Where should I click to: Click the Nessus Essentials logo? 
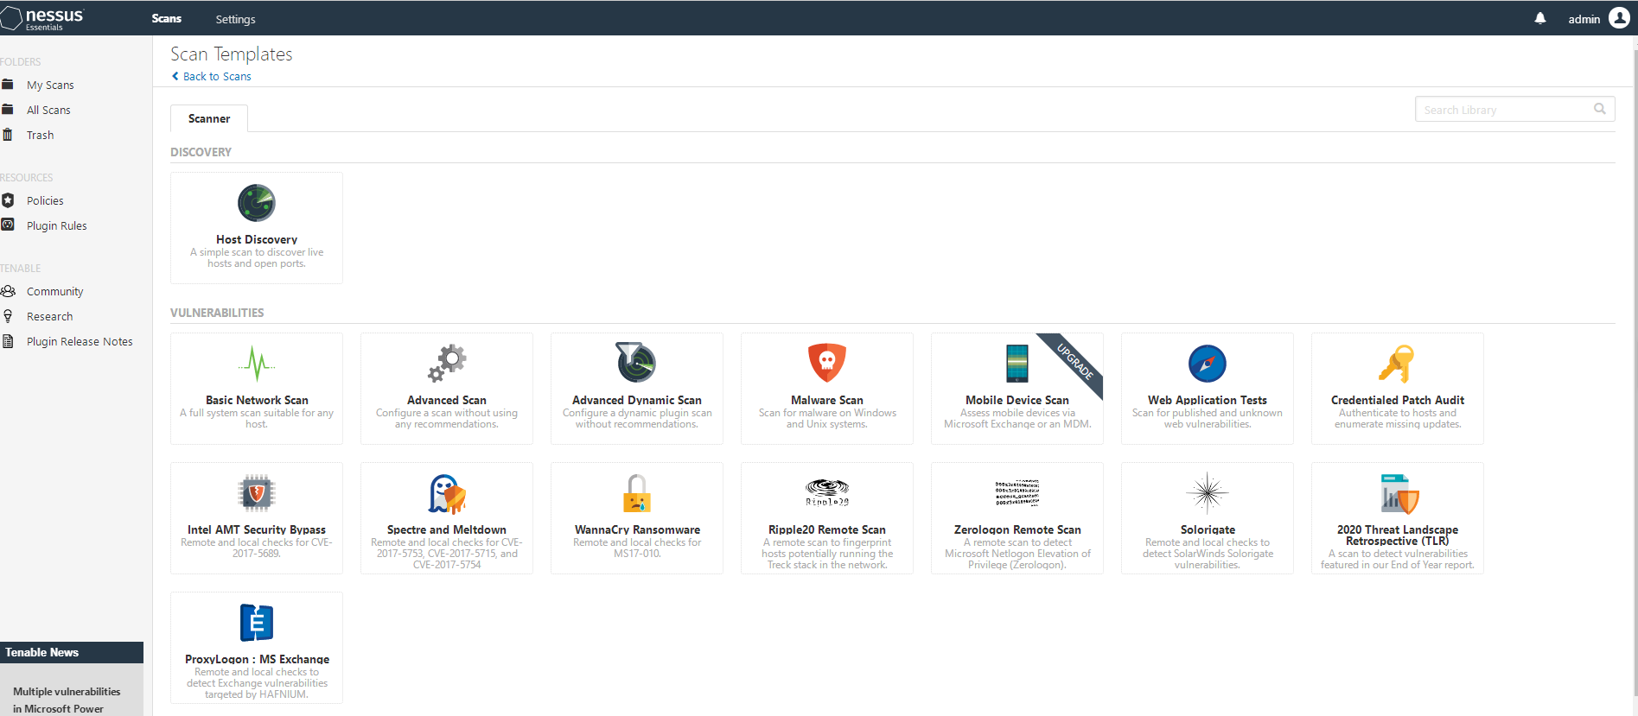(43, 17)
